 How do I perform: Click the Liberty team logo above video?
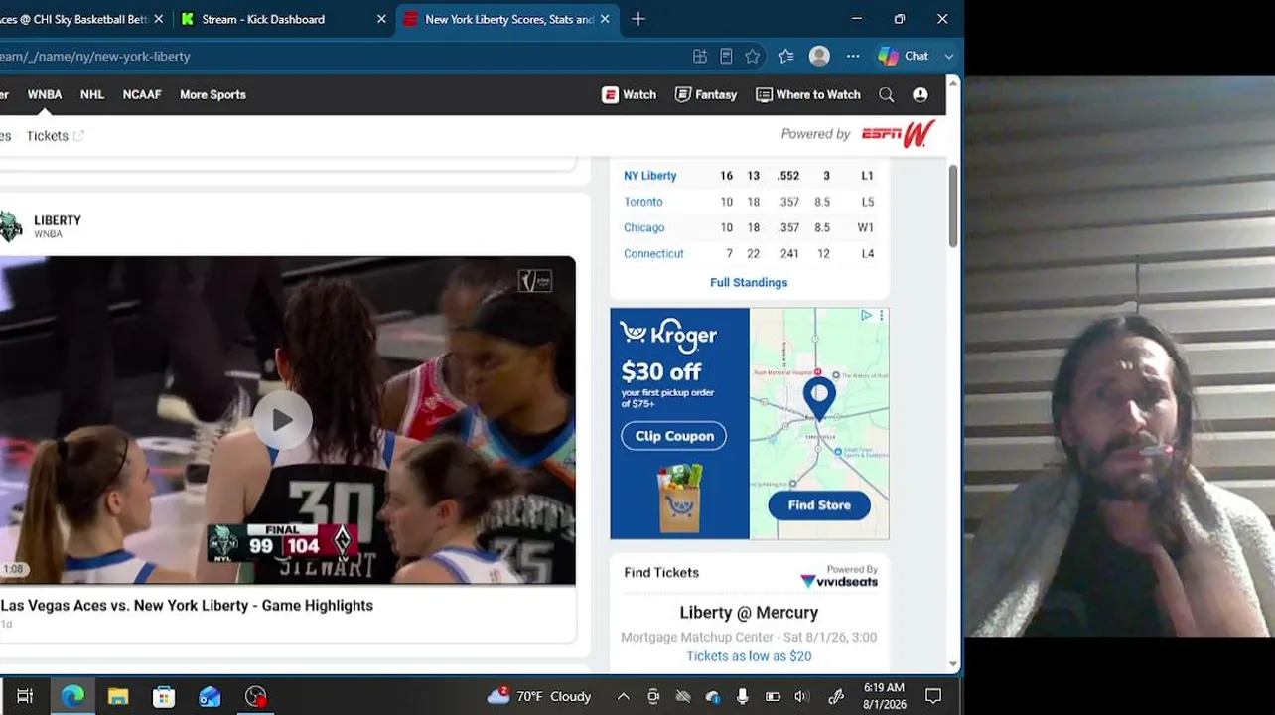(x=10, y=226)
